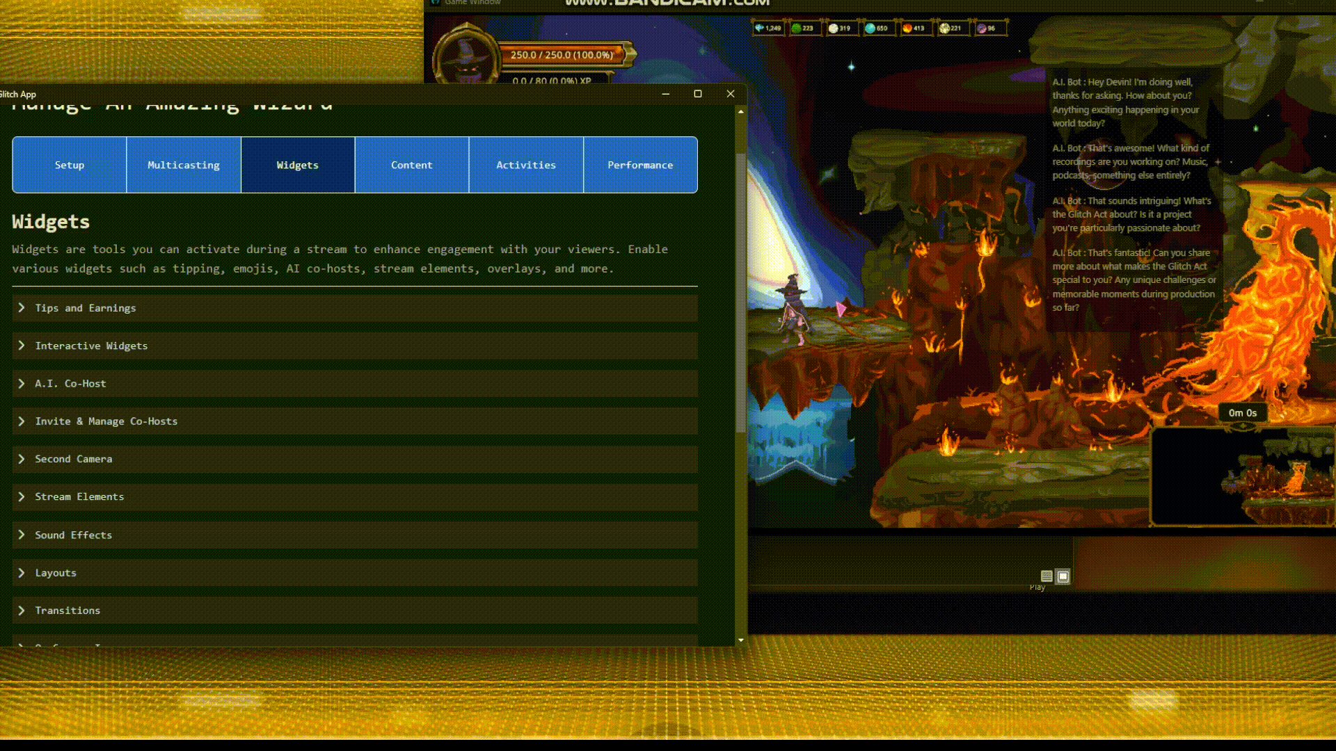Viewport: 1336px width, 751px height.
Task: Click the scrollbar down arrow in the Glitch App
Action: [740, 640]
